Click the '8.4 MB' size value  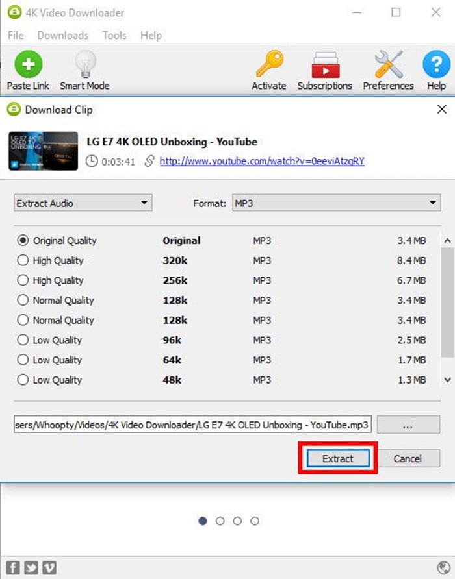pyautogui.click(x=411, y=260)
